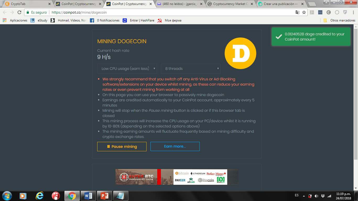Click the green secure padlock icon
This screenshot has width=358, height=201.
click(x=28, y=12)
